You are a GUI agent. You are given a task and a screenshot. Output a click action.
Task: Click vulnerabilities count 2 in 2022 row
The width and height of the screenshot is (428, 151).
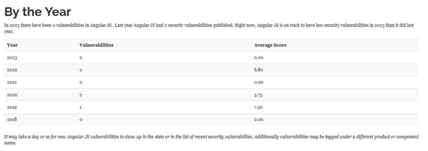pos(81,70)
